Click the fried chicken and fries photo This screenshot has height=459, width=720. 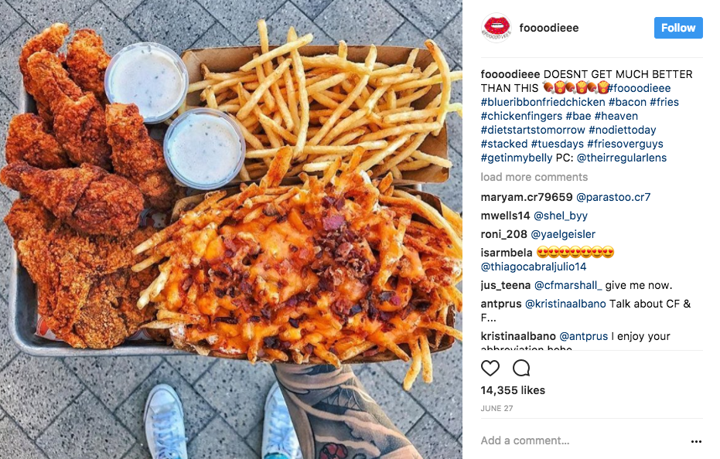[231, 229]
